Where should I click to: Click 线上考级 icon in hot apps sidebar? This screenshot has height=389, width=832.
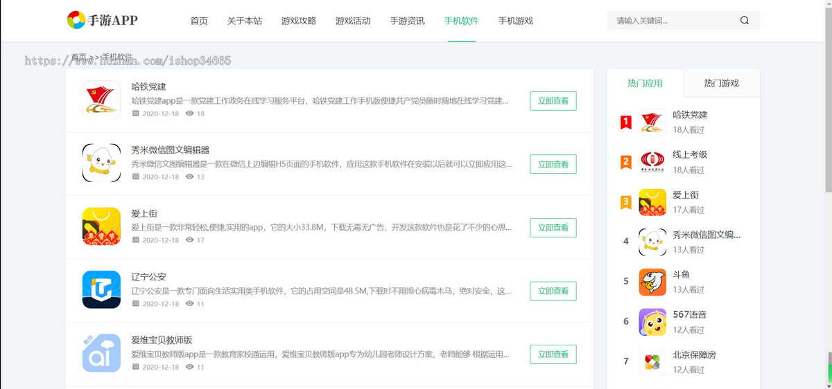(652, 162)
